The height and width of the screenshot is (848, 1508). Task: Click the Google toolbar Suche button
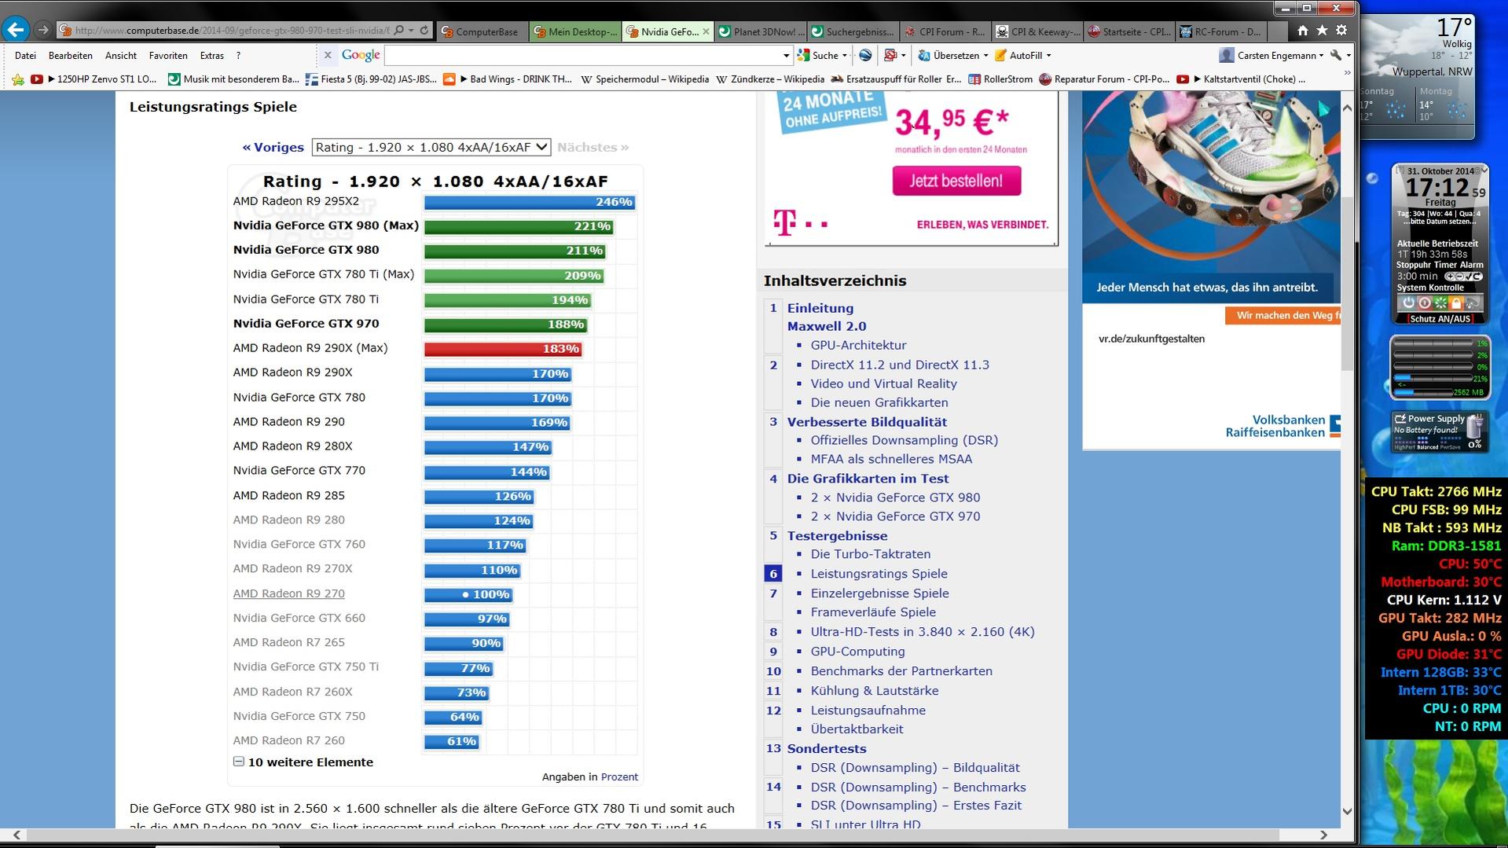coord(822,55)
